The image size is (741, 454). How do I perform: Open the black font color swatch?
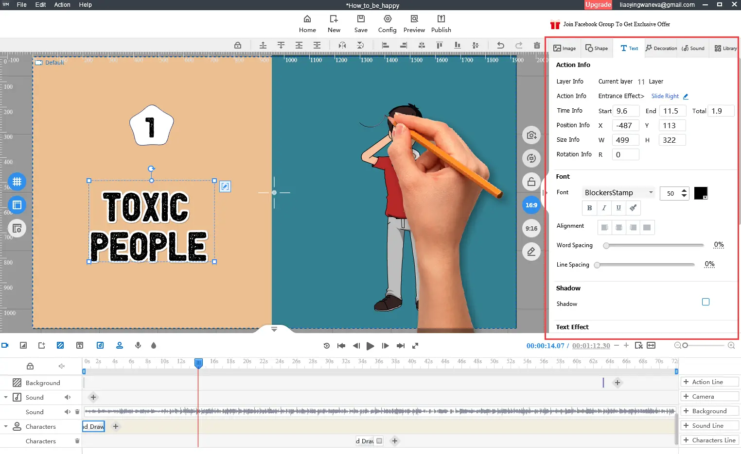coord(701,193)
